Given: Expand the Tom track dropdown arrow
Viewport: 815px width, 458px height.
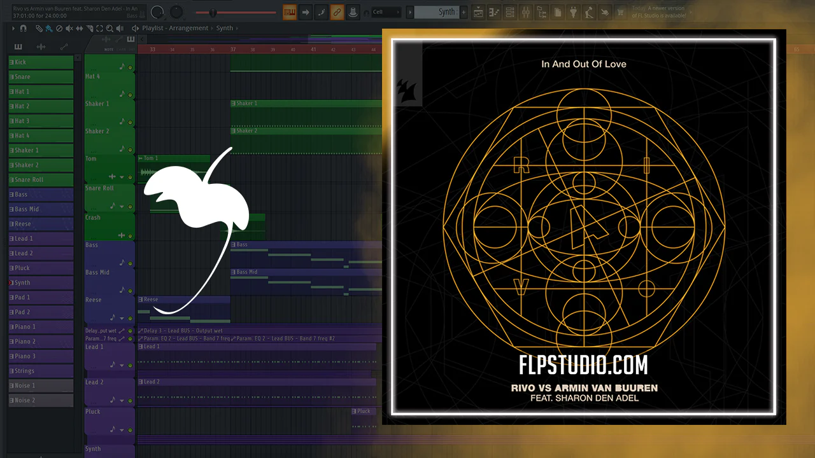Looking at the screenshot, I should coord(122,177).
